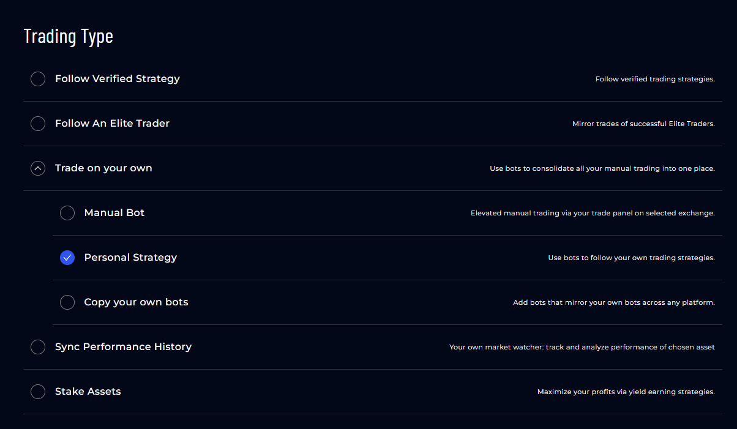
Task: Toggle the checked Personal Strategy radio
Action: tap(67, 258)
